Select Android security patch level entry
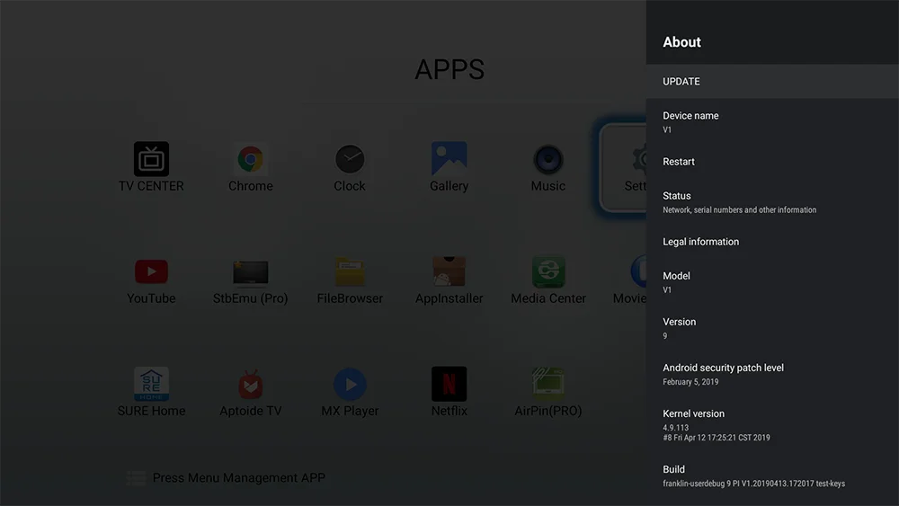 tap(772, 374)
